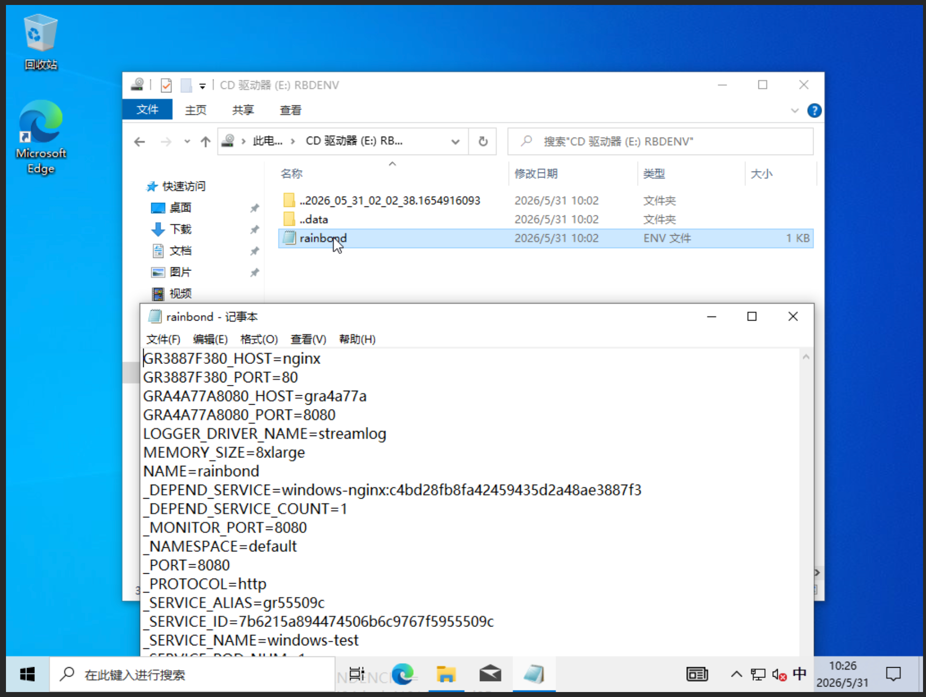Click the CD 驱动器 (E:) breadcrumb segment

354,141
